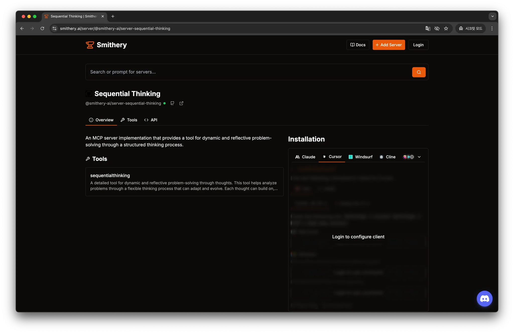The width and height of the screenshot is (514, 333).
Task: Click the browser address bar URL
Action: pyautogui.click(x=115, y=29)
